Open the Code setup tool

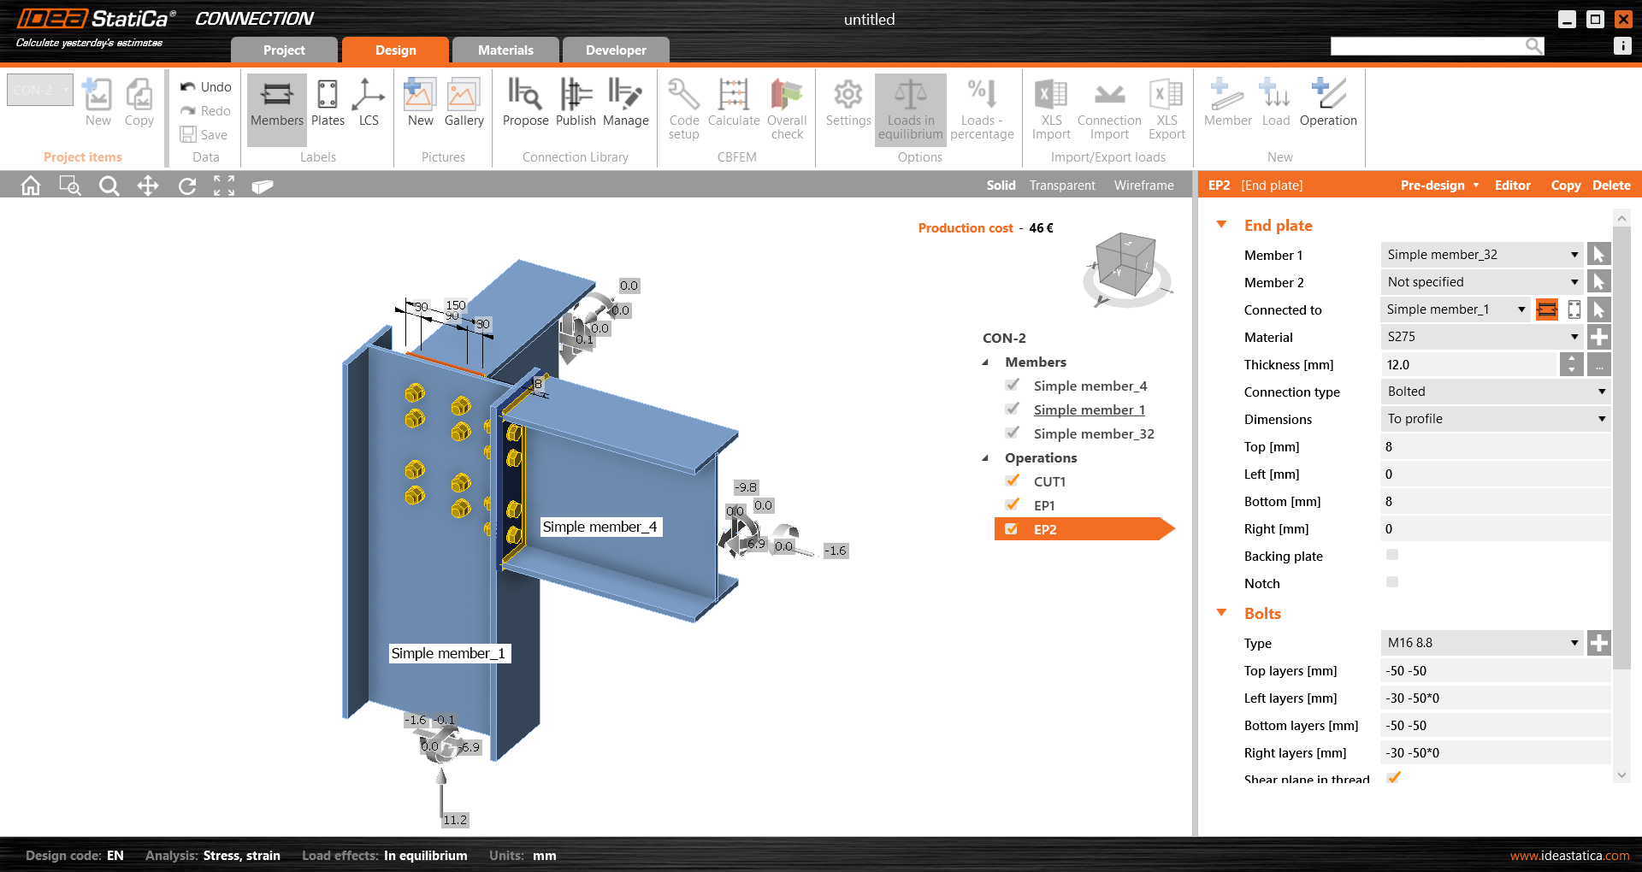tap(683, 108)
